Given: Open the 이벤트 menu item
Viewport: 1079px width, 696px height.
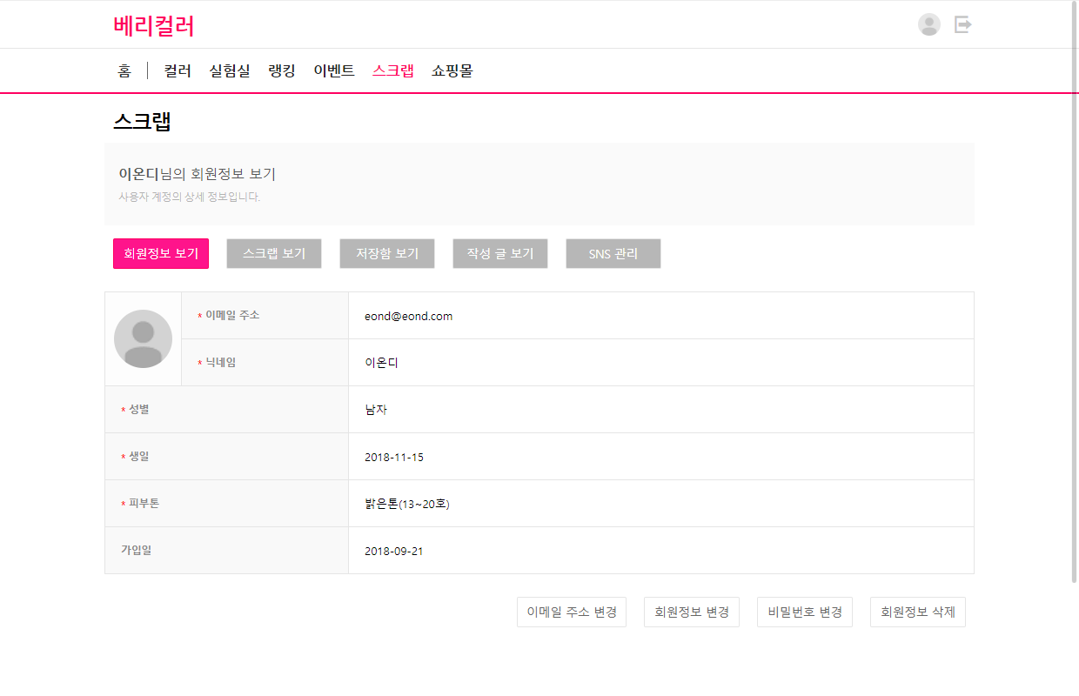Looking at the screenshot, I should point(334,70).
